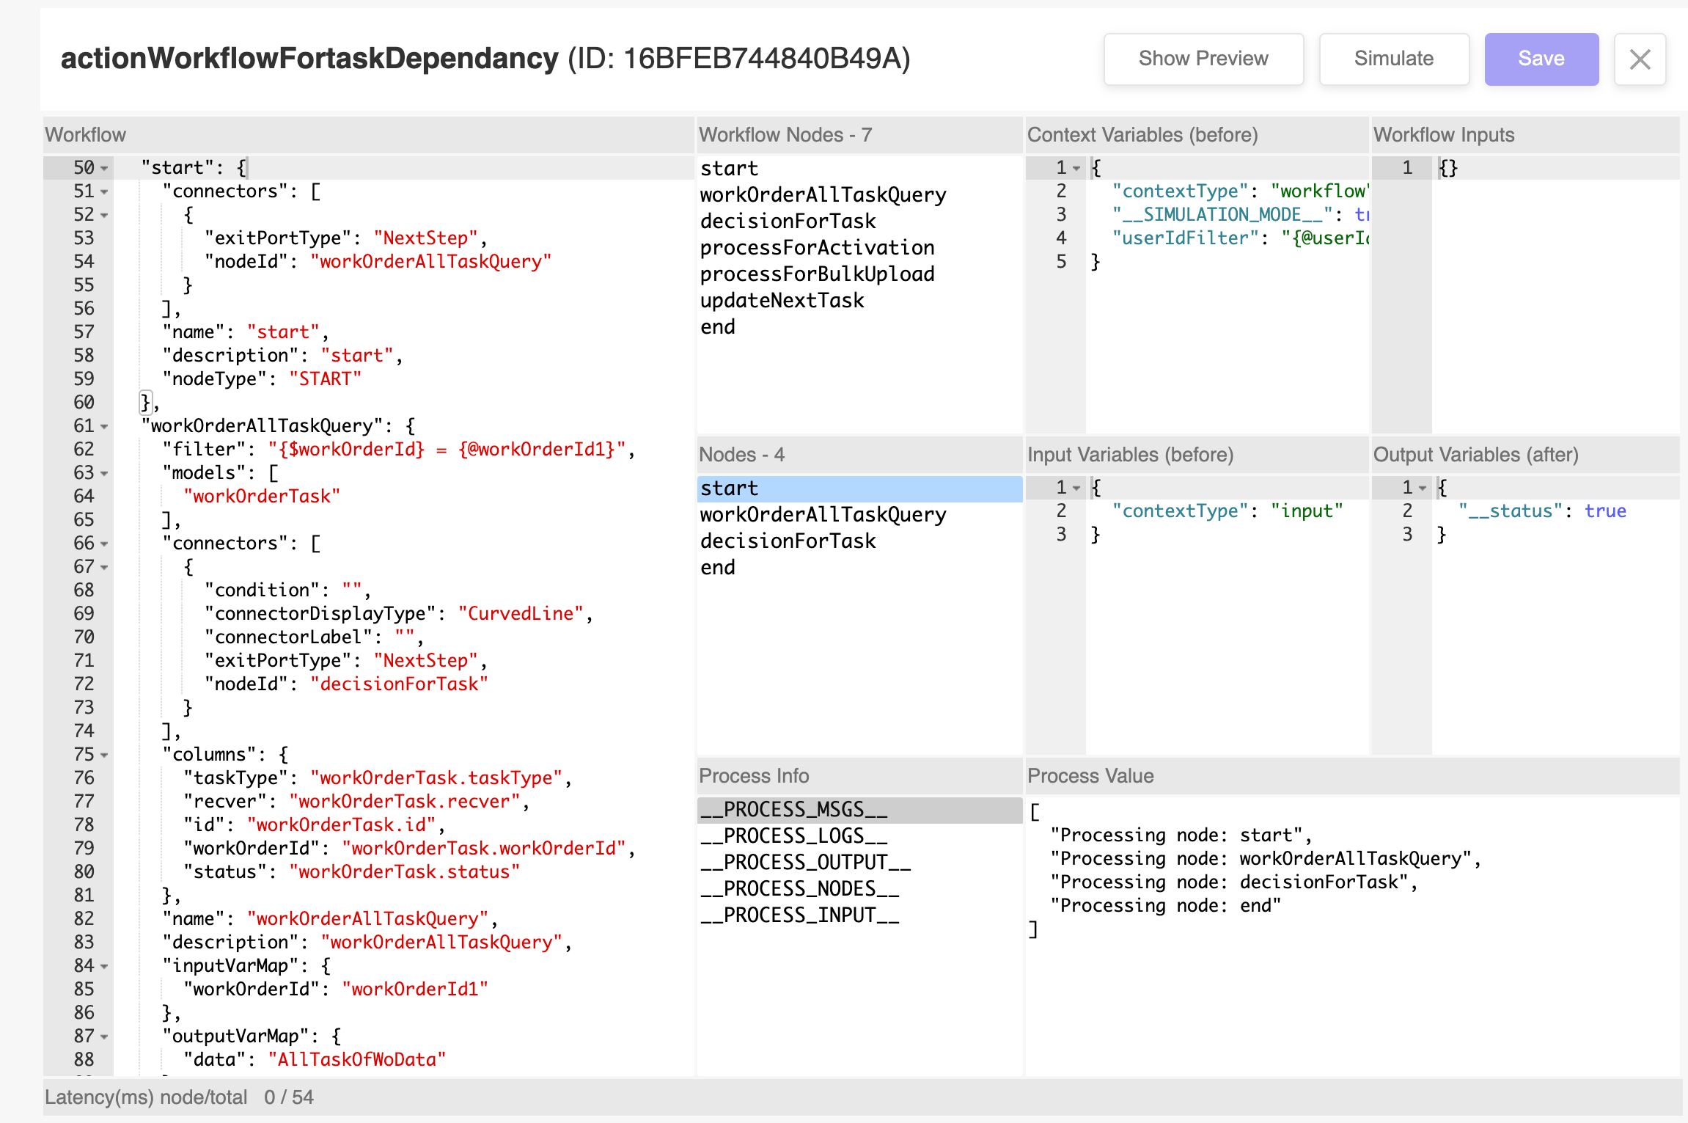The width and height of the screenshot is (1688, 1123).
Task: Click the "NextStep" value on line 53
Action: 425,238
